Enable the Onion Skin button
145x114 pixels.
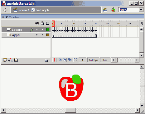pos(60,60)
